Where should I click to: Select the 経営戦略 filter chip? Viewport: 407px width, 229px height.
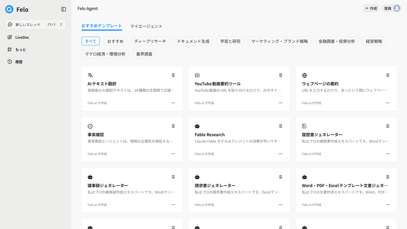[x=374, y=41]
